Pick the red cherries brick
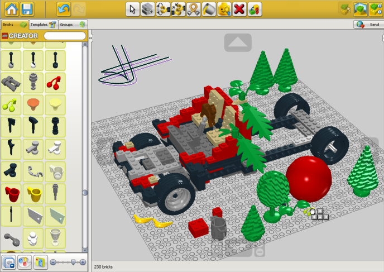 [55, 83]
